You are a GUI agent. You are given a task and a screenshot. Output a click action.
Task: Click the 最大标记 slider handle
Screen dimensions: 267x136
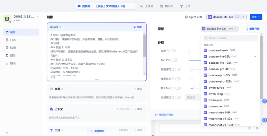[194, 88]
